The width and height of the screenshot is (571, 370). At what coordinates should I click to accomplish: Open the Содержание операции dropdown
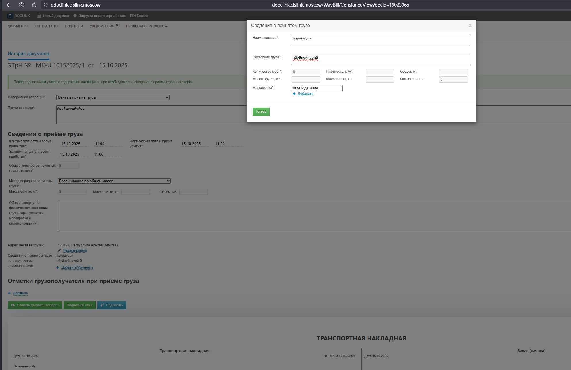tap(113, 97)
